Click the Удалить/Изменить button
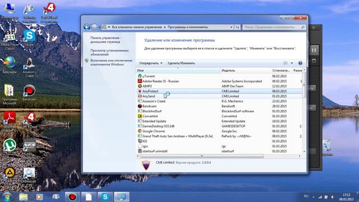Viewport: 359px width, 202px height. tap(181, 63)
